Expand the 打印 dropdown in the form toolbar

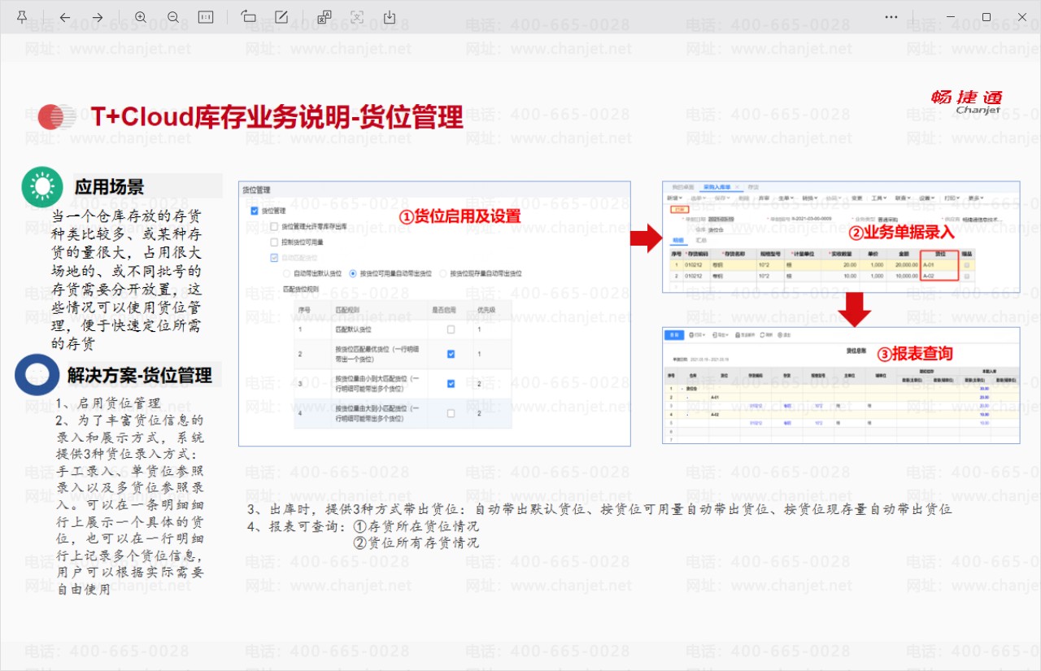point(952,198)
